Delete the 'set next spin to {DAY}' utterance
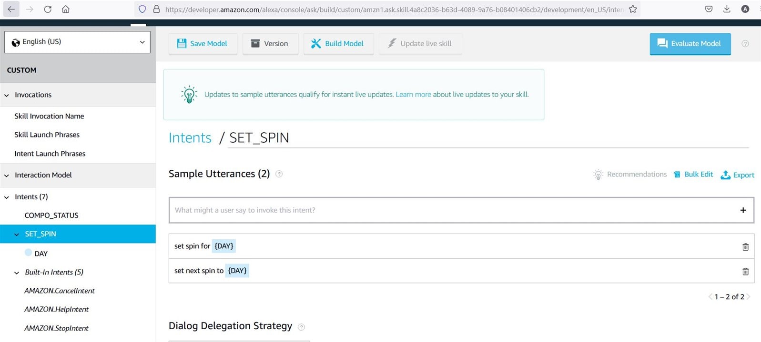761x342 pixels. 745,272
